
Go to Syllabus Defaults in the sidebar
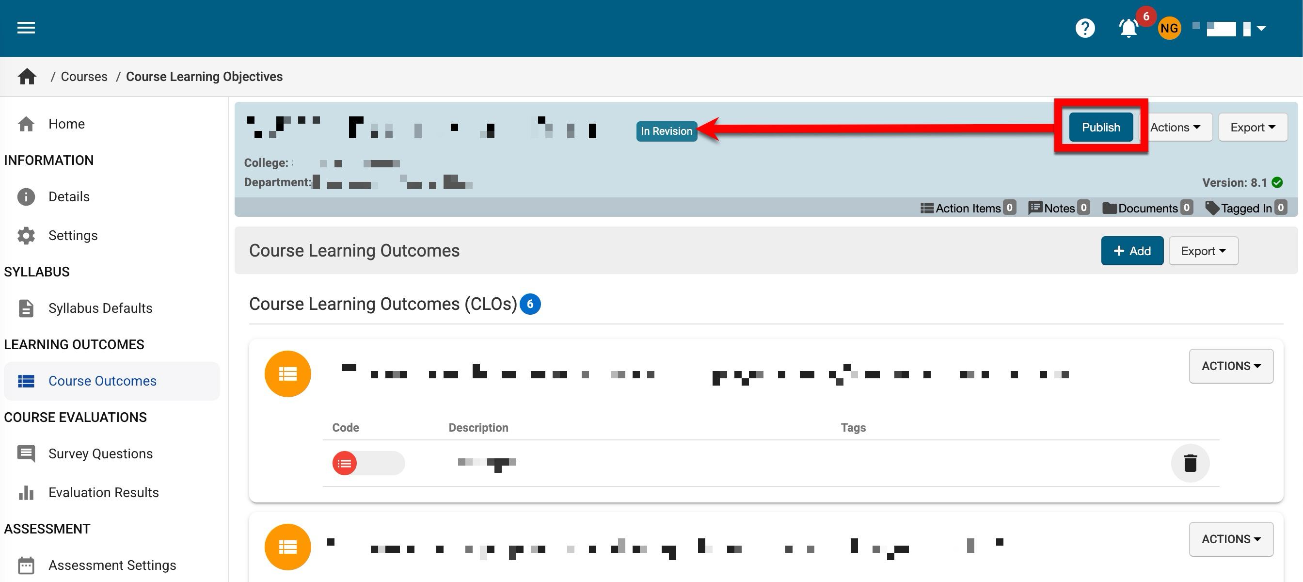[x=100, y=308]
